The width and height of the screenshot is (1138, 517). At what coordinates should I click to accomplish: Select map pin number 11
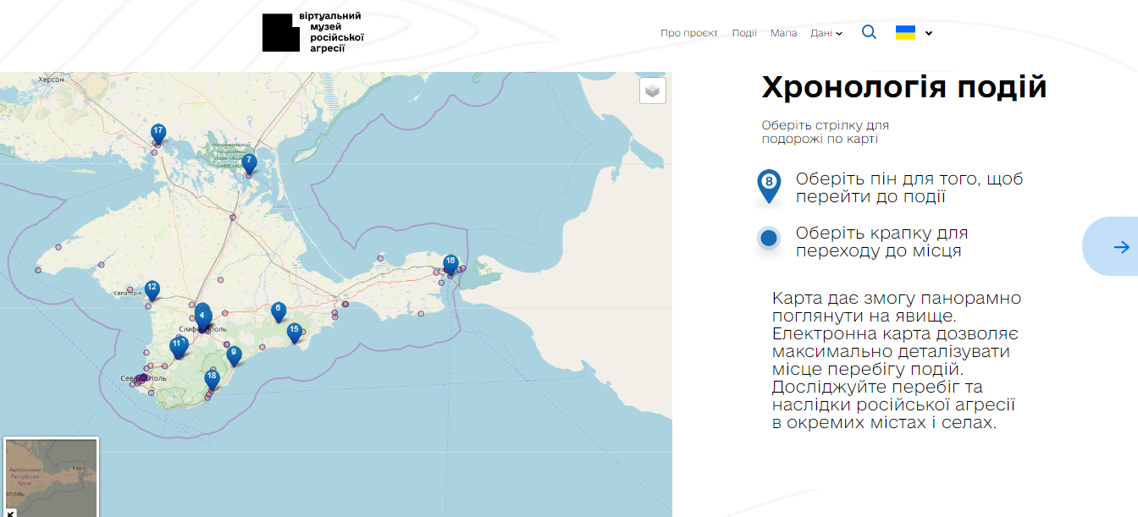(177, 346)
